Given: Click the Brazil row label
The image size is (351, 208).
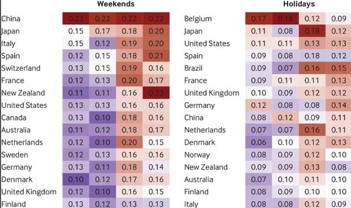Looking at the screenshot, I should [x=193, y=68].
